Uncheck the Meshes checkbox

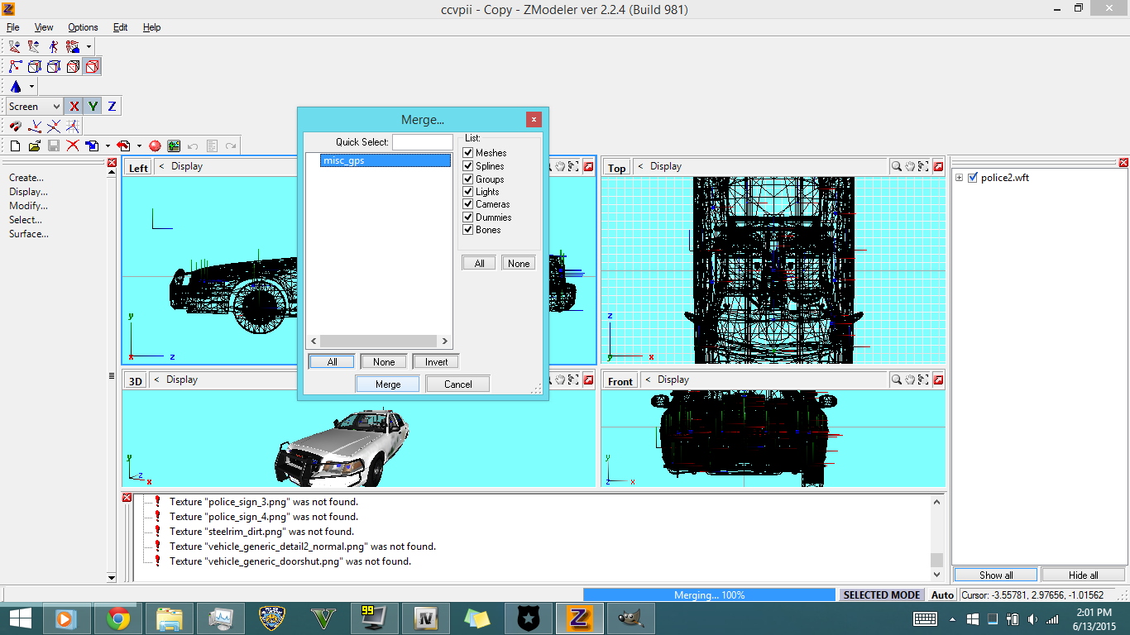coord(468,153)
